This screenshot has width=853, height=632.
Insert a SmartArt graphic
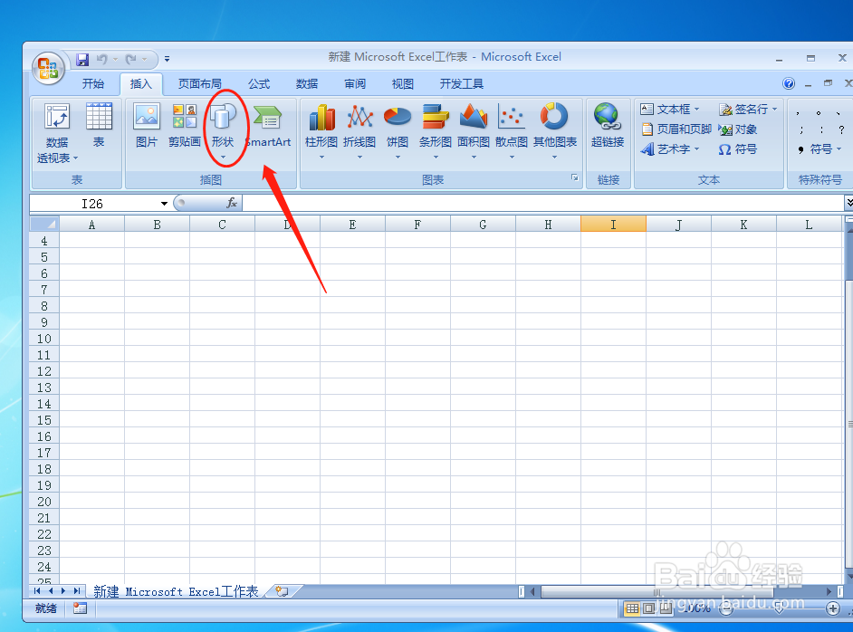[x=268, y=125]
